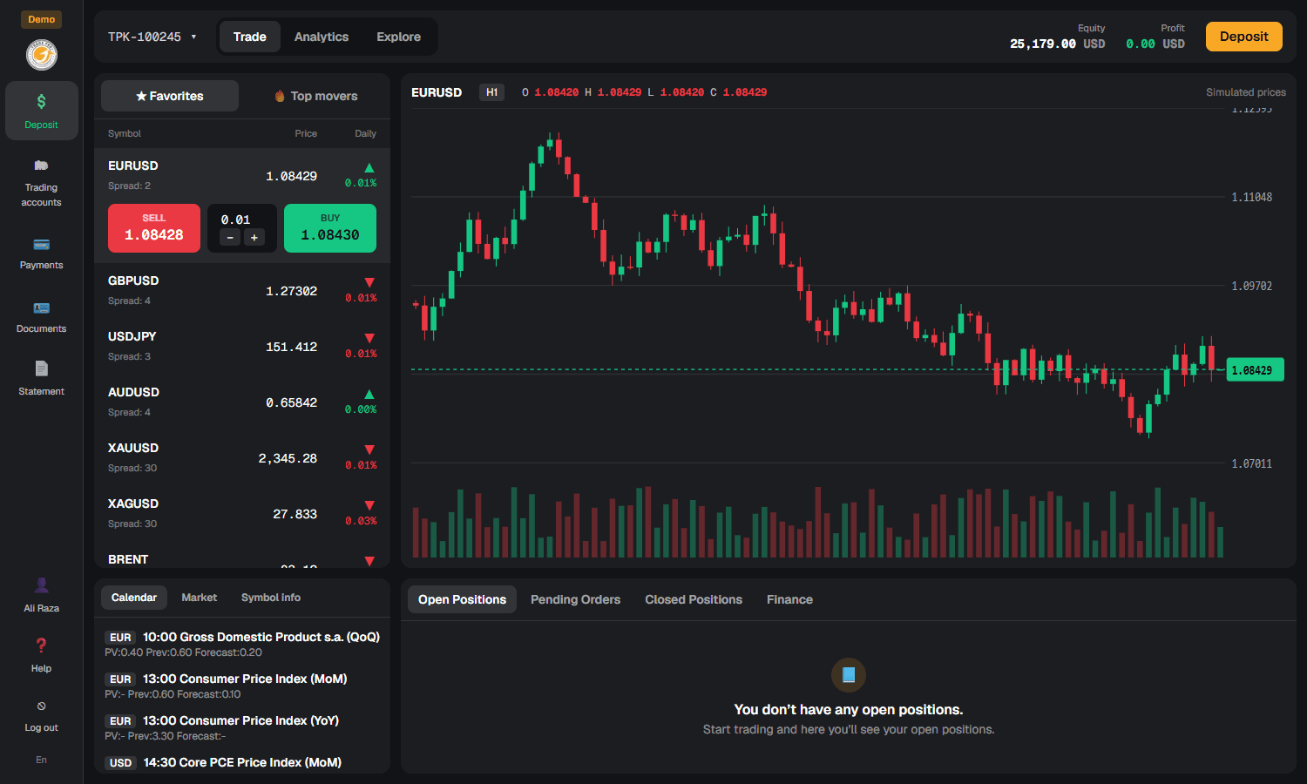Select the XAGUSD symbol row
Viewport: 1307px width, 784px height.
pyautogui.click(x=242, y=514)
